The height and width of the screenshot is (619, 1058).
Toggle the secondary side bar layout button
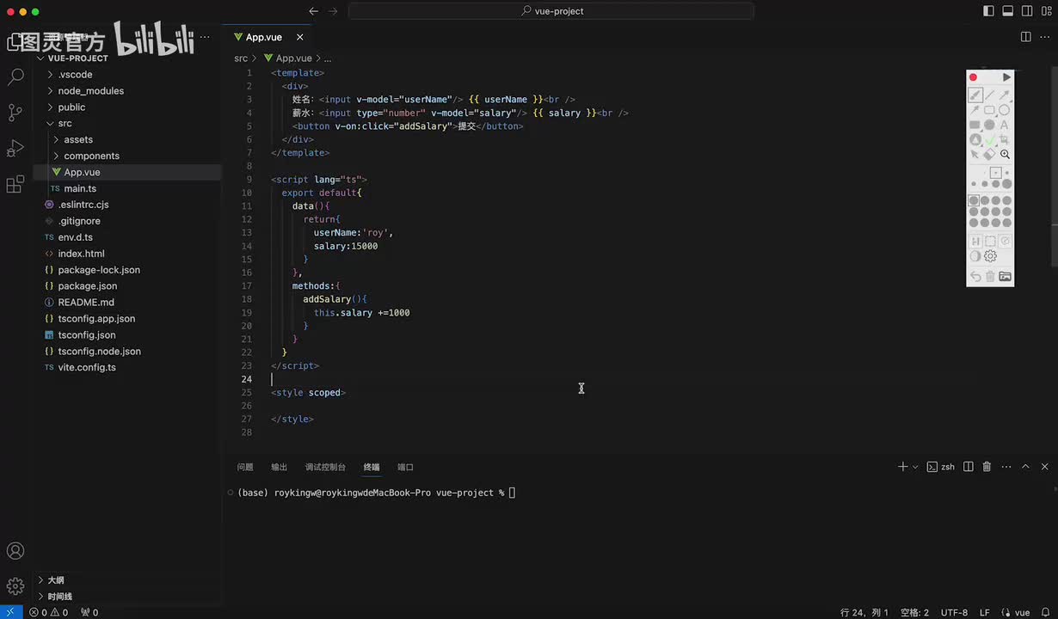(x=1026, y=11)
